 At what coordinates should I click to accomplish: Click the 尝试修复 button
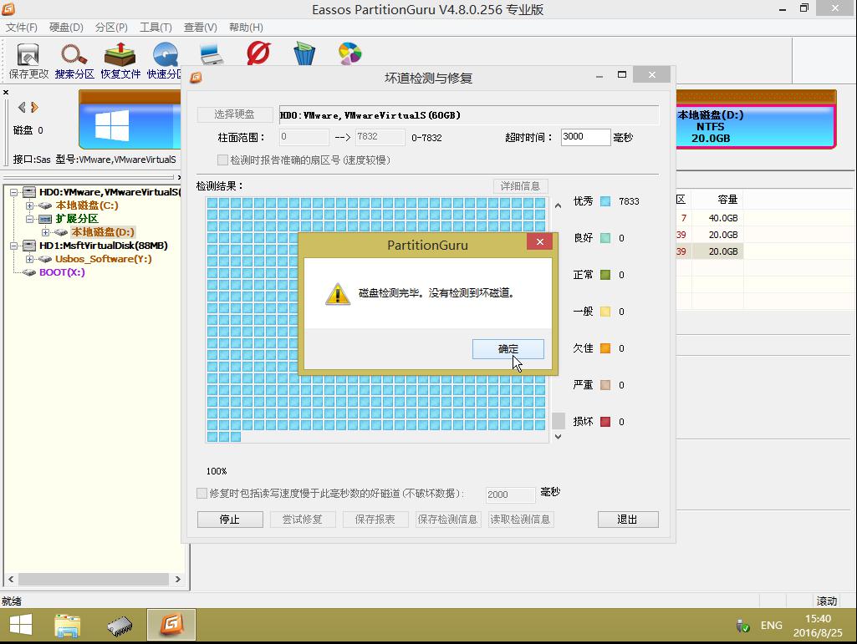302,519
